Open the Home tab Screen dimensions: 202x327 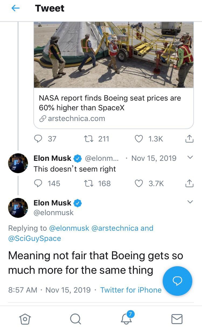pyautogui.click(x=25, y=319)
